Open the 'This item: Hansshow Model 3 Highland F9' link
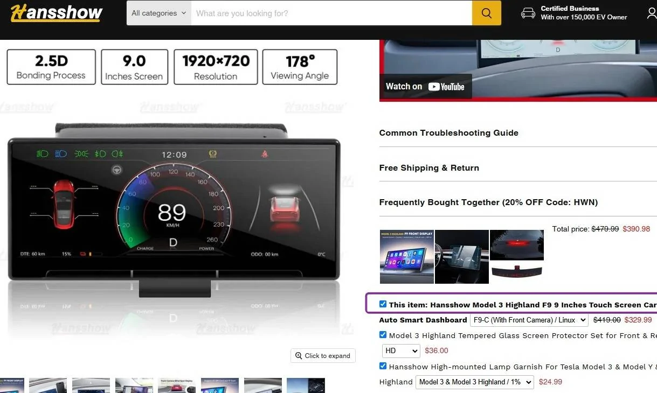The image size is (657, 393). pos(523,305)
